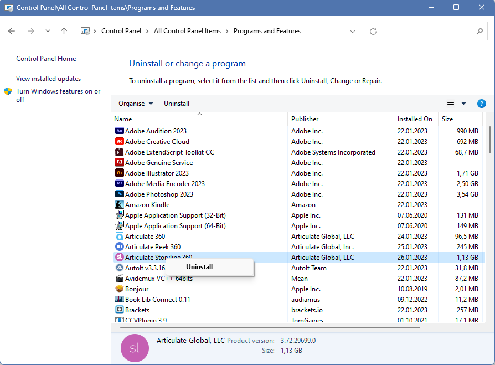Click the refresh button in address bar
Screen dimensions: 495x365
[x=373, y=32]
